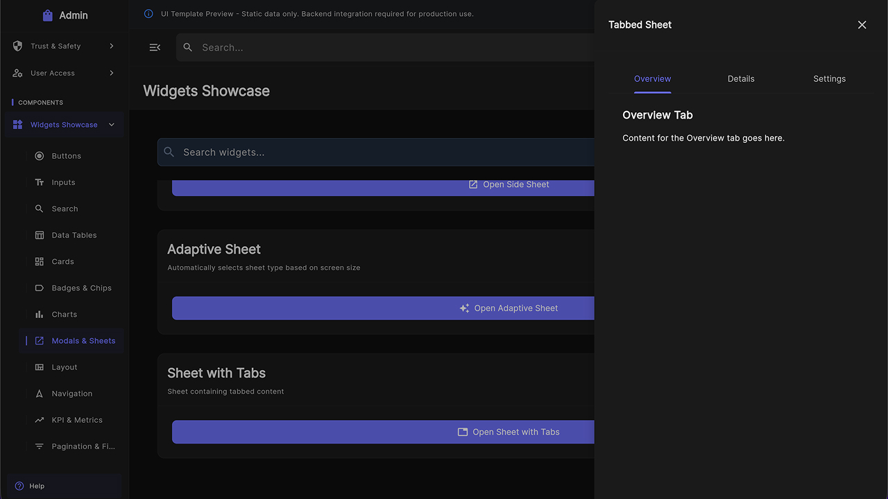Click the Overview Tab heading text
The image size is (888, 499).
pyautogui.click(x=658, y=115)
